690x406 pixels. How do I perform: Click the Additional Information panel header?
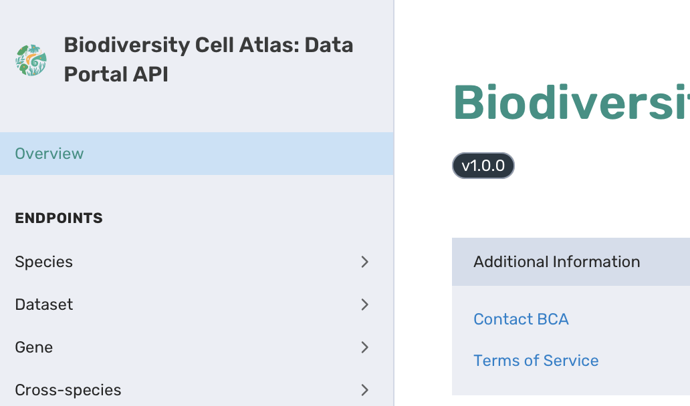[557, 262]
